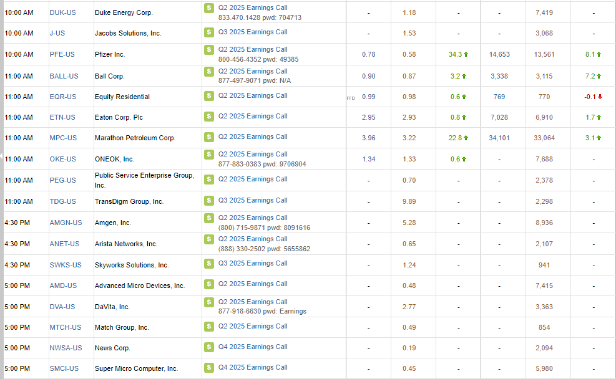Click the green dollar icon in Amgen row
The image size is (616, 379).
(209, 218)
